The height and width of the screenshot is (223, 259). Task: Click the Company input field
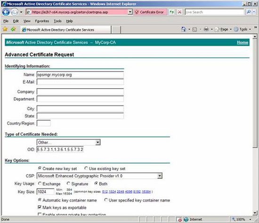point(80,92)
